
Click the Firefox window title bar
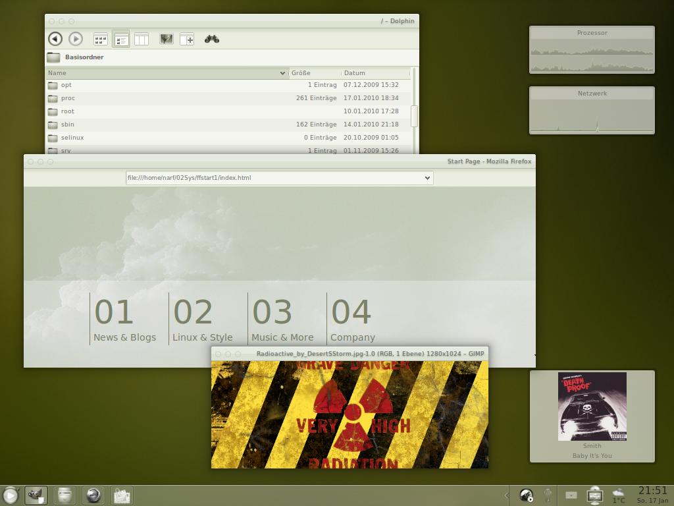click(x=279, y=161)
